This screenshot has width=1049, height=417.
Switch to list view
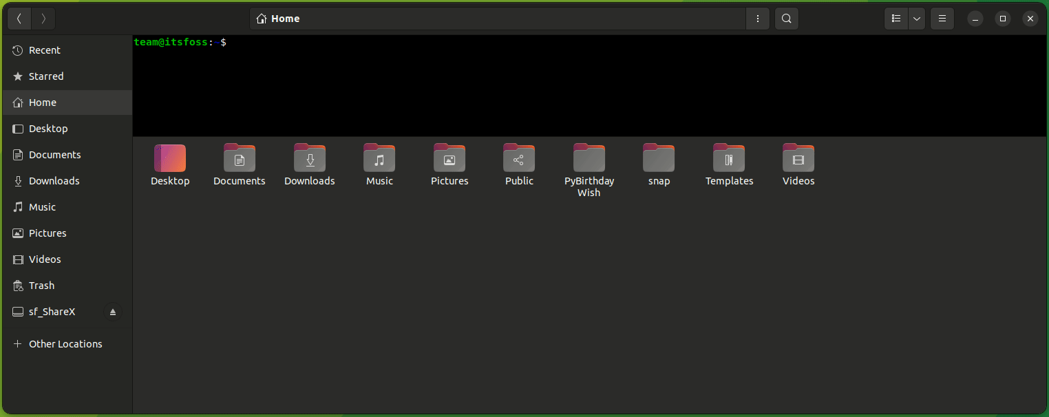click(x=896, y=19)
